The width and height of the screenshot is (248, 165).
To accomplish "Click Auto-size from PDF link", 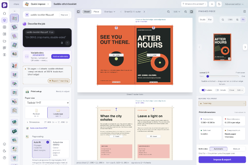I will pos(39,128).
